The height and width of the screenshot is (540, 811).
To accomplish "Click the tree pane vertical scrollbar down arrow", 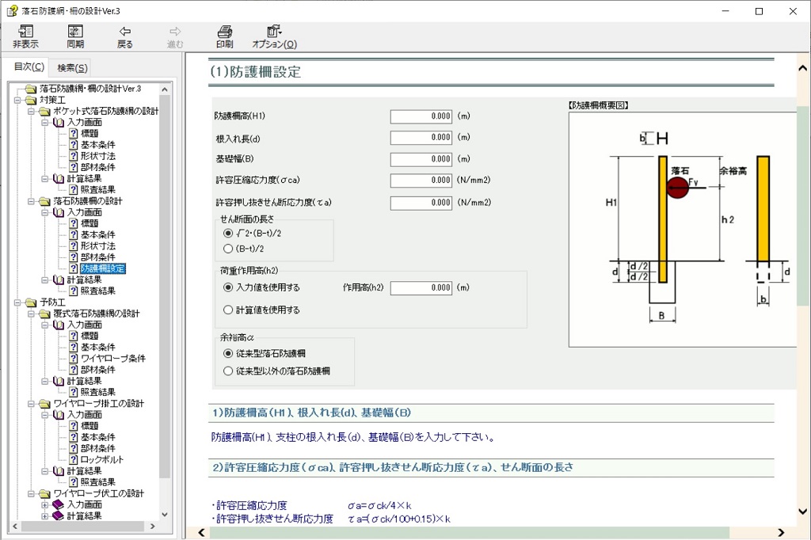I will click(x=165, y=515).
